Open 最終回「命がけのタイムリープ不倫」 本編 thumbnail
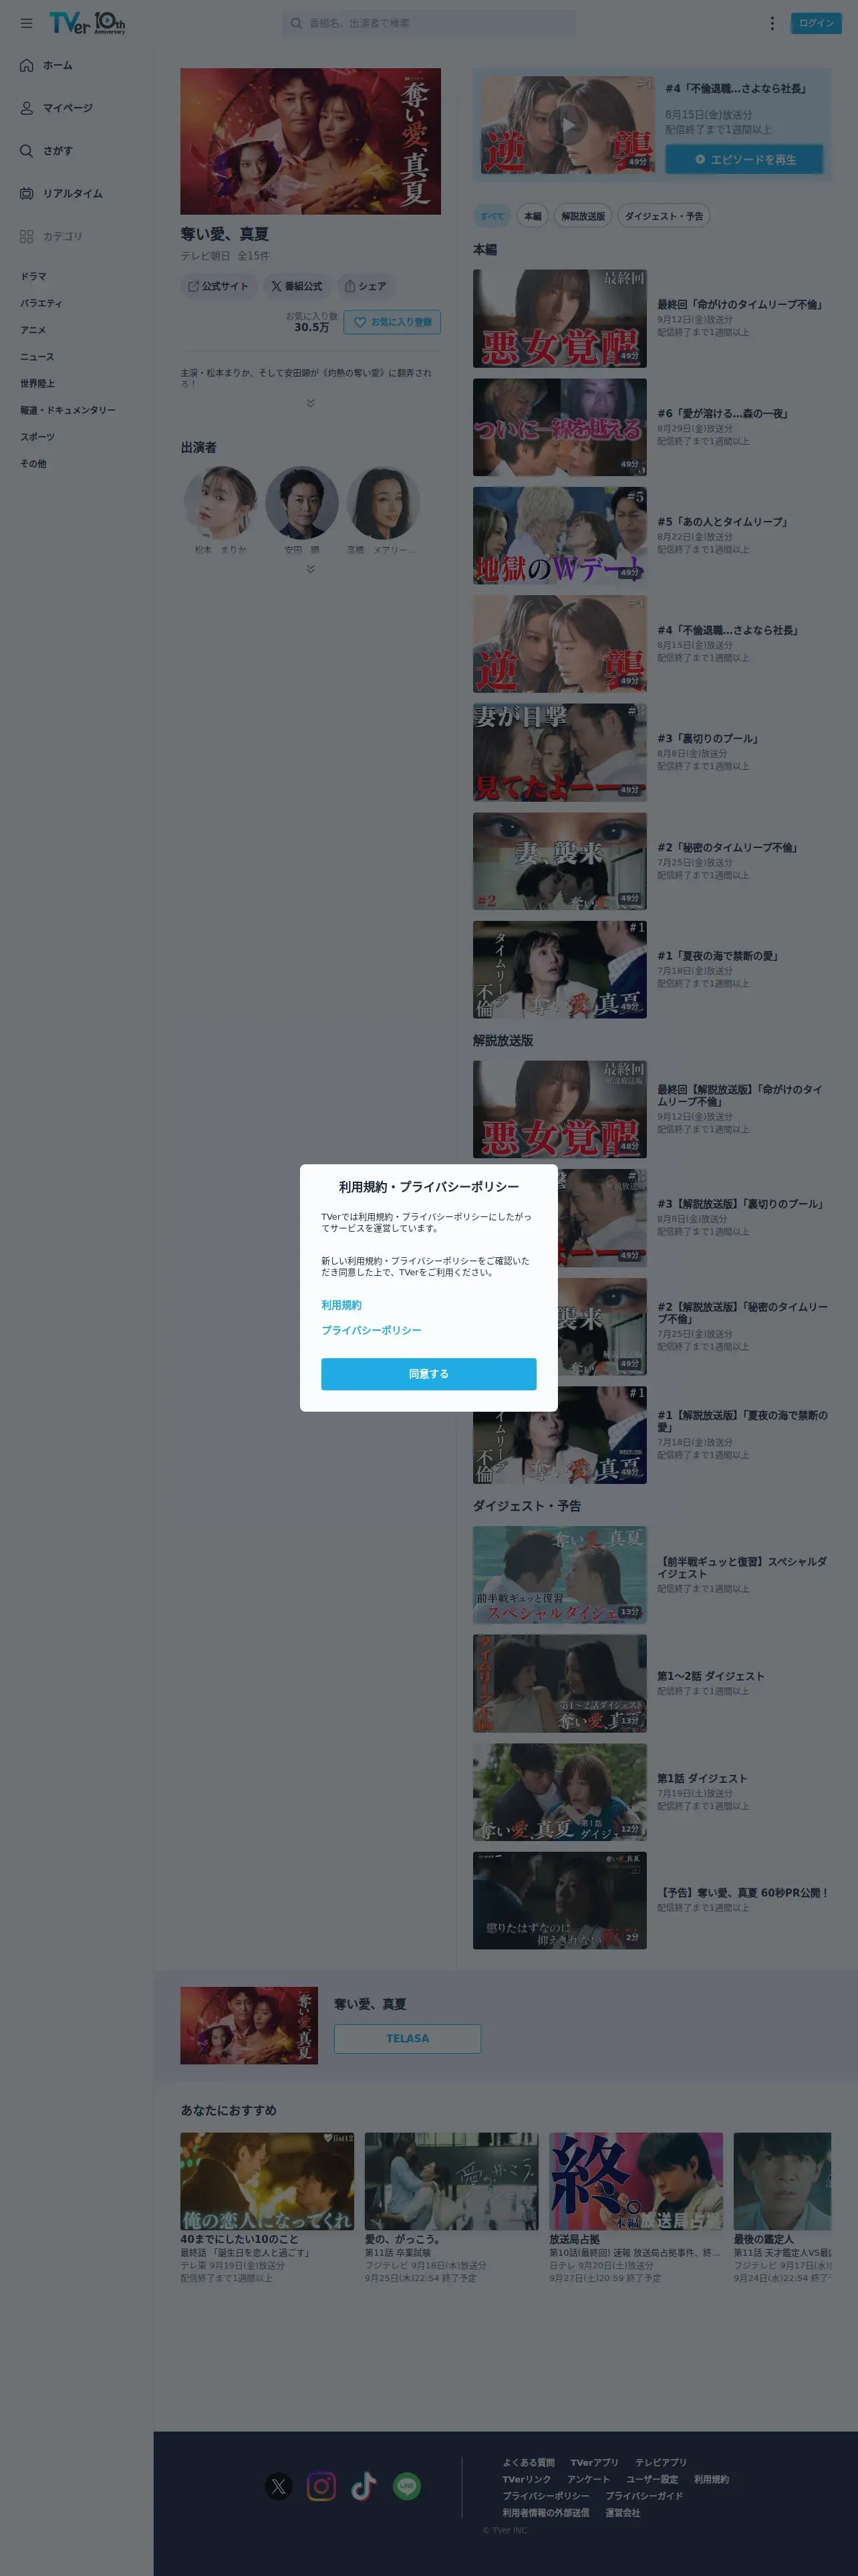 click(x=559, y=318)
